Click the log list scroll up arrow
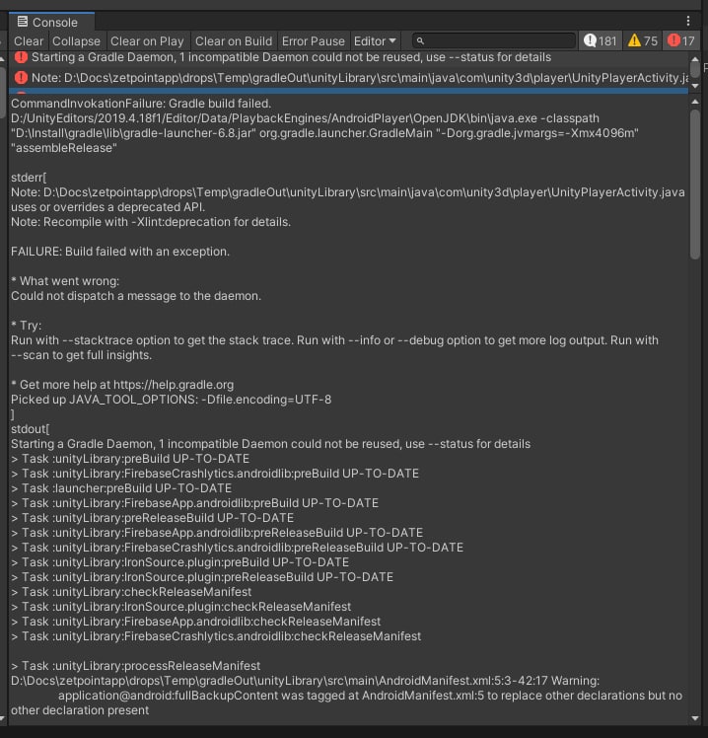The height and width of the screenshot is (738, 708). coord(695,59)
